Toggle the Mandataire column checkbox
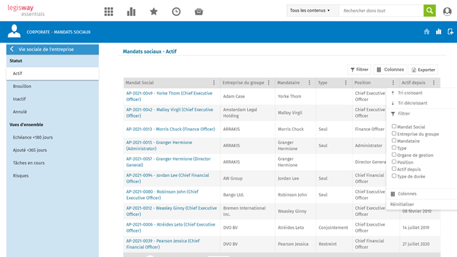Viewport: 457px width, 257px height. [394, 141]
